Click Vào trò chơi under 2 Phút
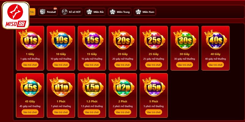 click(x=123, y=112)
